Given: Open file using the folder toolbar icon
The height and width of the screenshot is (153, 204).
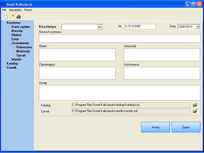Looking at the screenshot, I should (x=12, y=17).
